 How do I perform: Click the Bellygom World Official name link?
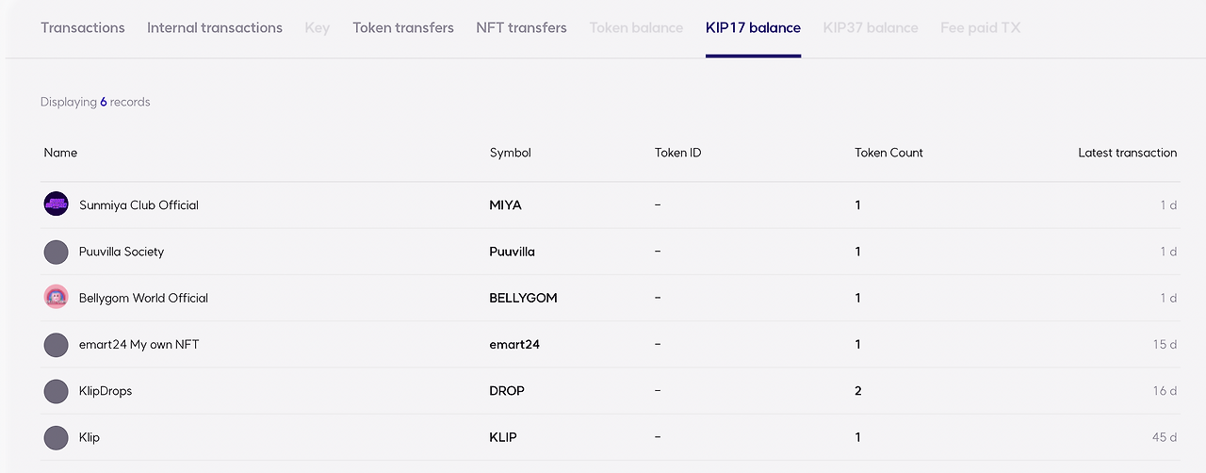tap(143, 298)
